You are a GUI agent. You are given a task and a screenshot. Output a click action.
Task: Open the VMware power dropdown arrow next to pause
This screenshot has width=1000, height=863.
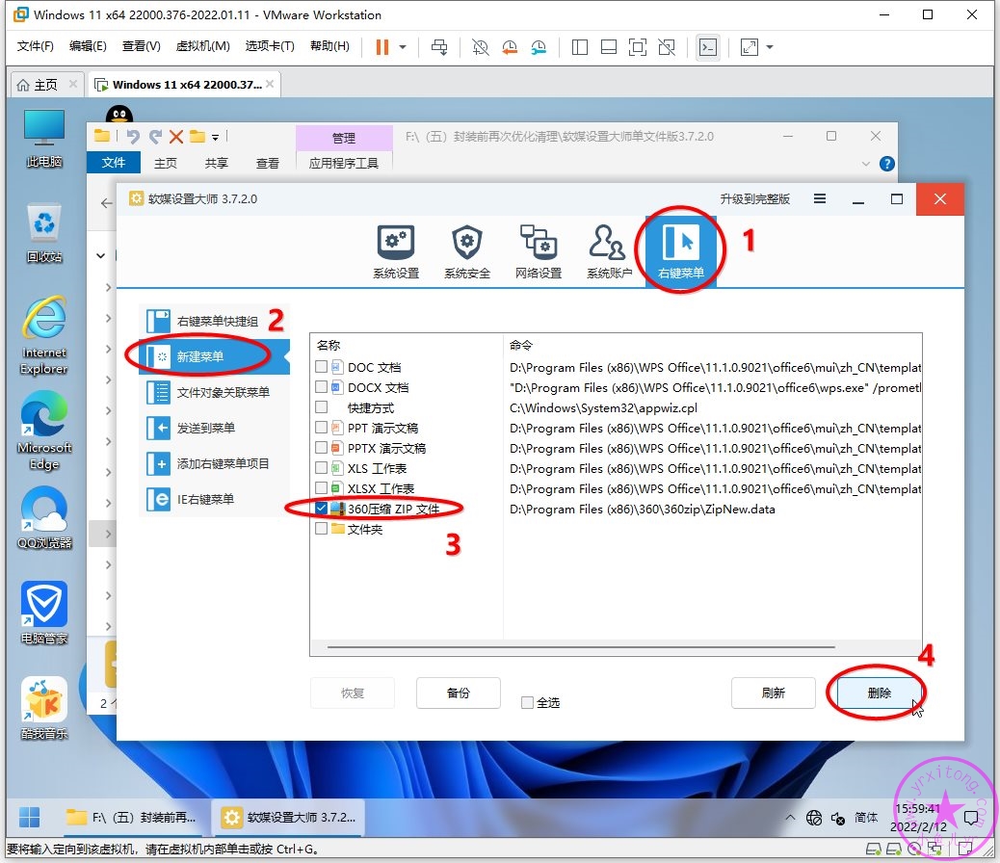[403, 46]
